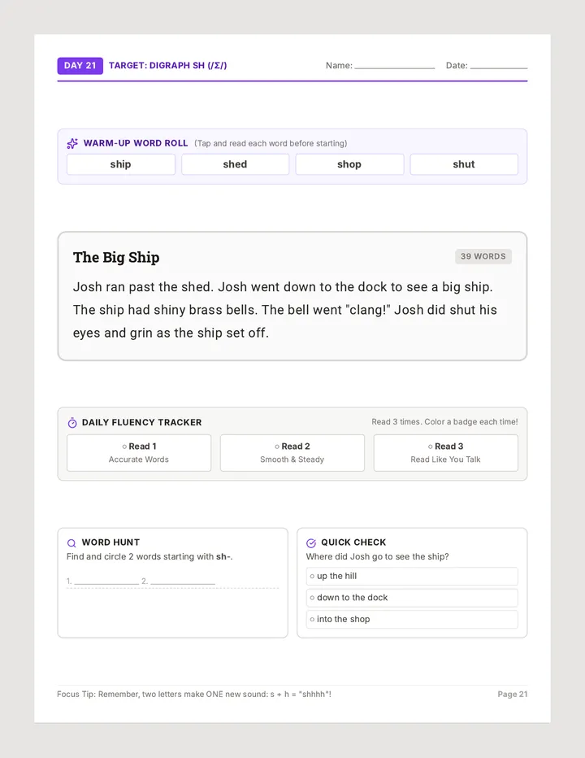Tap the 'shed' warm-up word card

click(236, 164)
